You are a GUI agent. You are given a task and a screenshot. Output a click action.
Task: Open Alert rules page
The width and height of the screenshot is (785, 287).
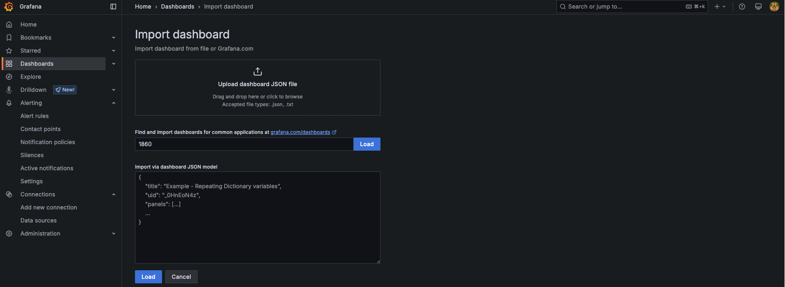pyautogui.click(x=34, y=116)
